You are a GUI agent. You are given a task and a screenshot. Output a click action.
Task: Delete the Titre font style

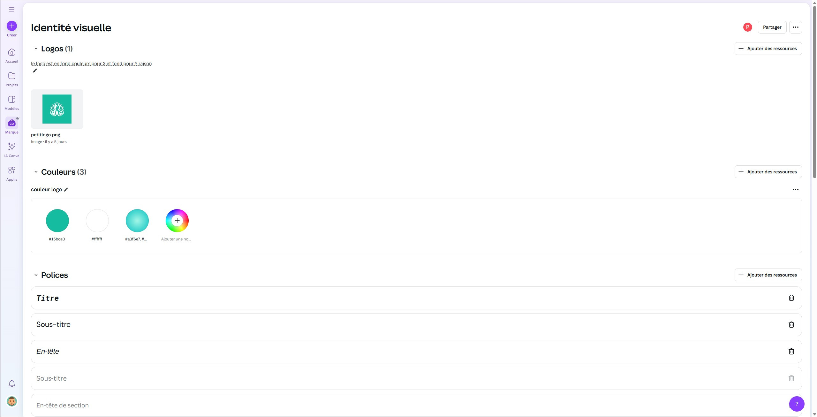791,298
